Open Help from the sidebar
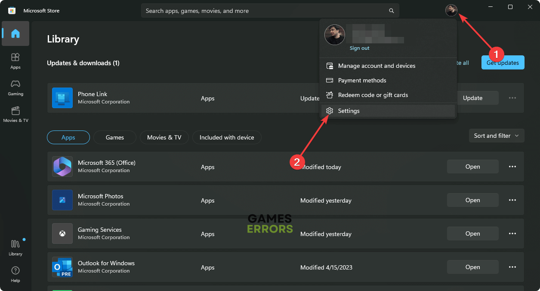This screenshot has width=540, height=291. pyautogui.click(x=15, y=274)
